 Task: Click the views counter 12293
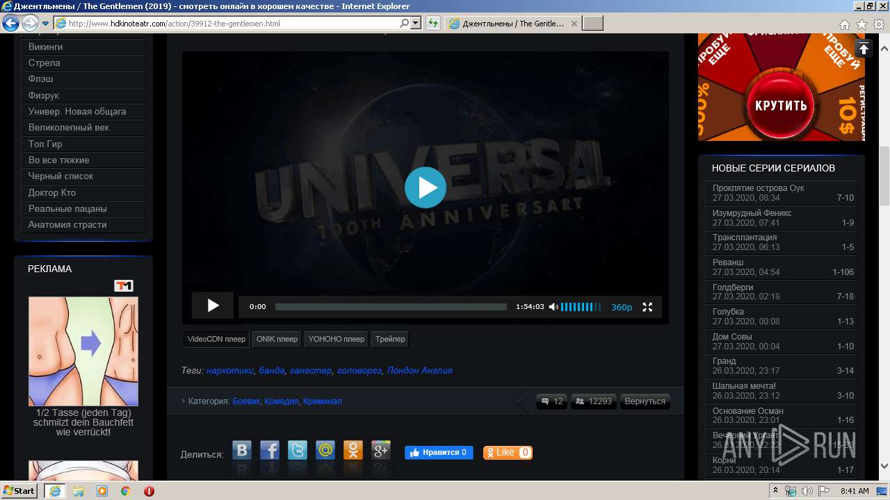[x=594, y=401]
